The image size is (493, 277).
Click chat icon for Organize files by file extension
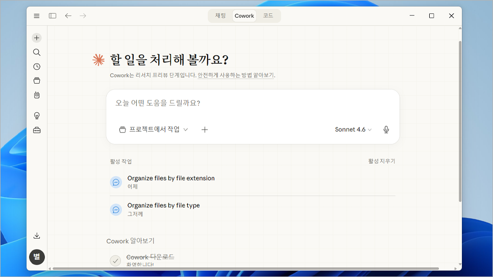tap(116, 182)
